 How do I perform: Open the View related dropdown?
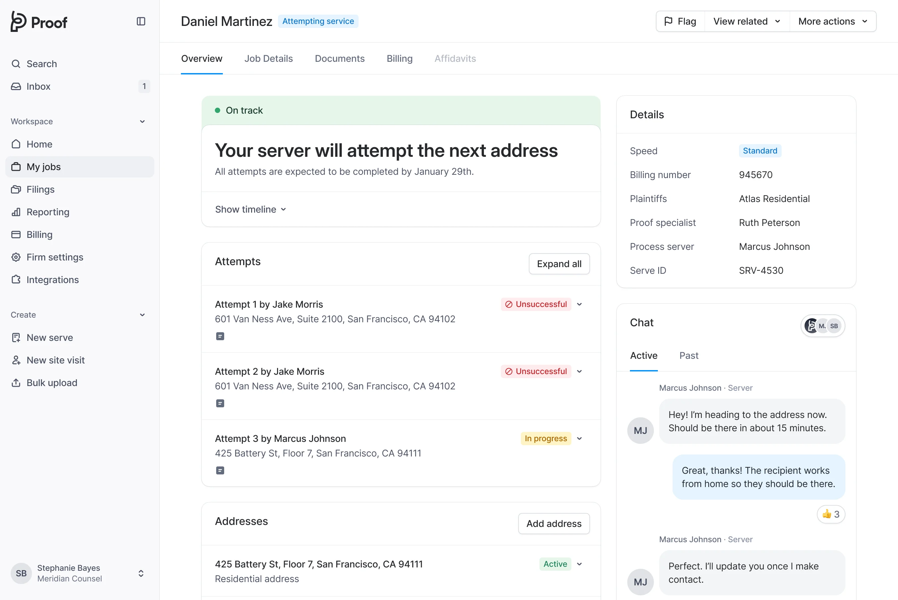(x=746, y=21)
